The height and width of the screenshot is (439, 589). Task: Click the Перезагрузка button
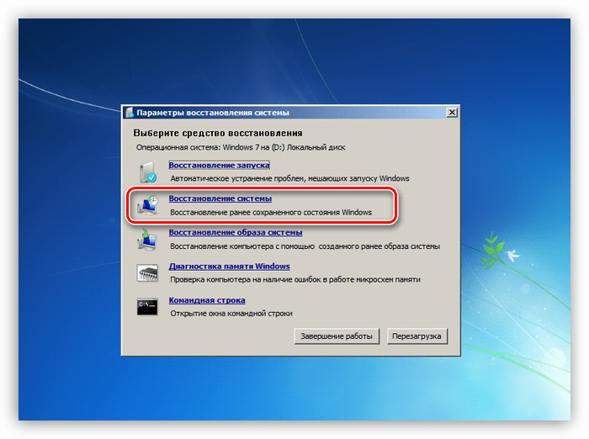[417, 336]
